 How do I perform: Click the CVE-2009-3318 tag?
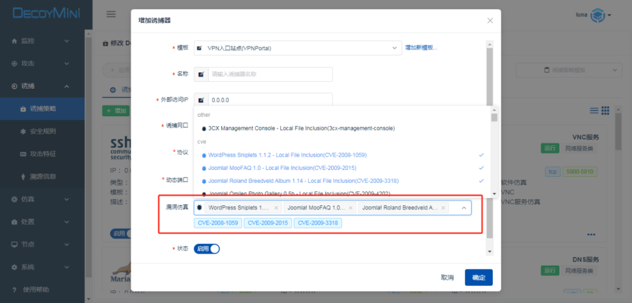click(318, 223)
